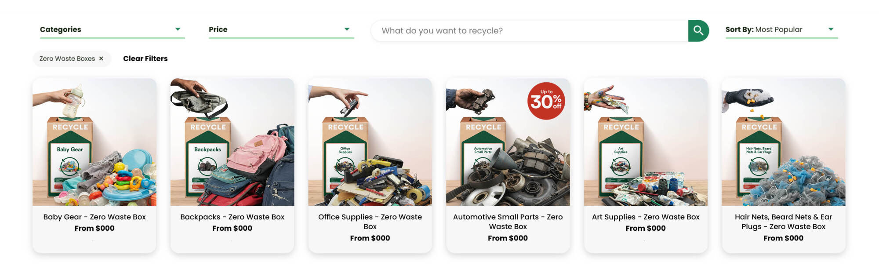Focus the 'What do you want to recycle?' field
Image resolution: width=879 pixels, height=273 pixels.
pos(530,31)
